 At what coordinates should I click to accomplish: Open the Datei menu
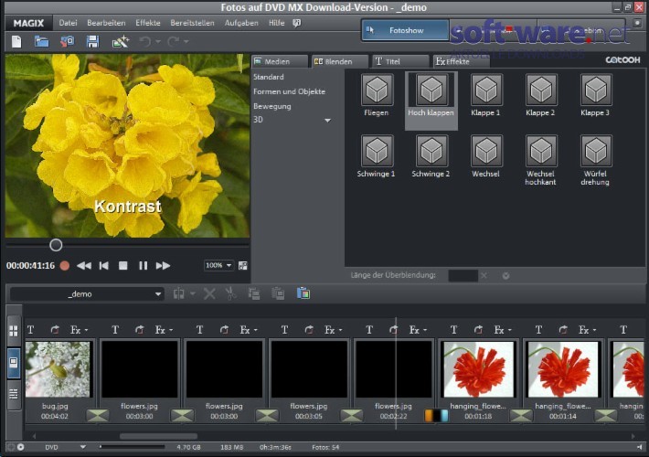click(68, 23)
